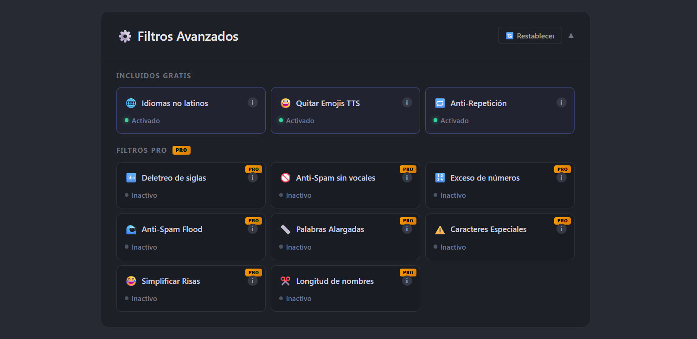
Task: Click the PRO badge next to Filtros Pro
Action: click(181, 150)
